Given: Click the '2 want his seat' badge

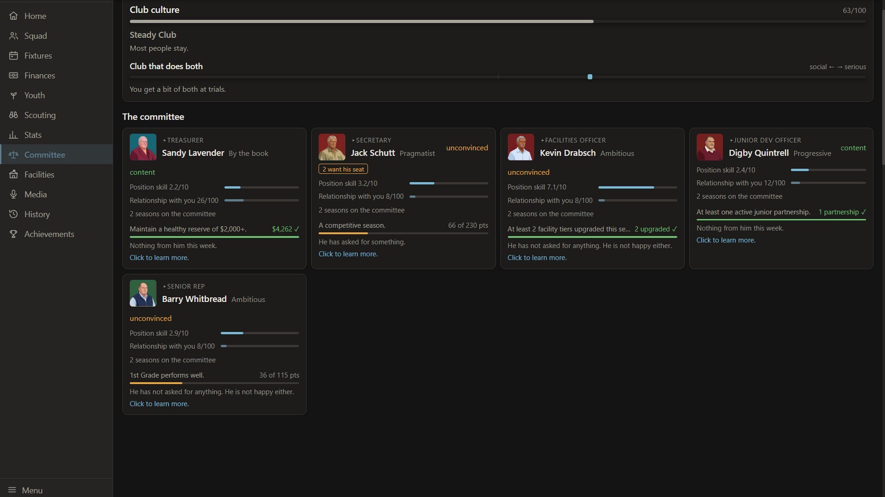Looking at the screenshot, I should [x=343, y=169].
